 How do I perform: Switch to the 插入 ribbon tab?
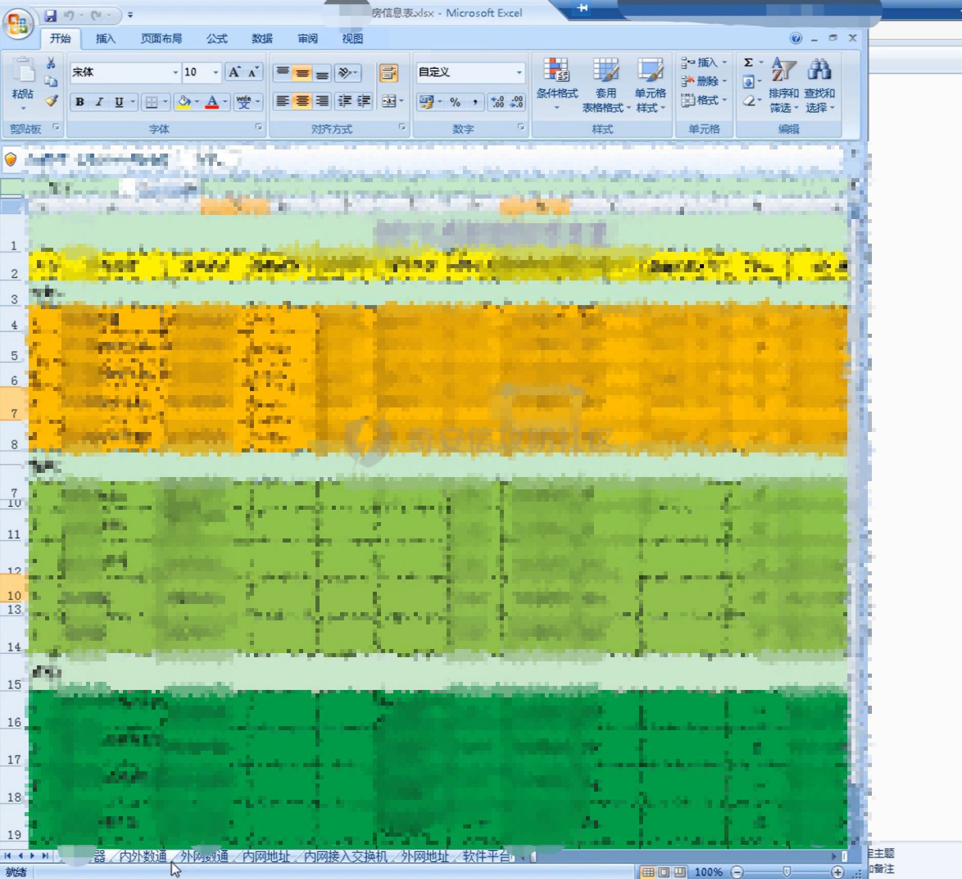coord(105,39)
